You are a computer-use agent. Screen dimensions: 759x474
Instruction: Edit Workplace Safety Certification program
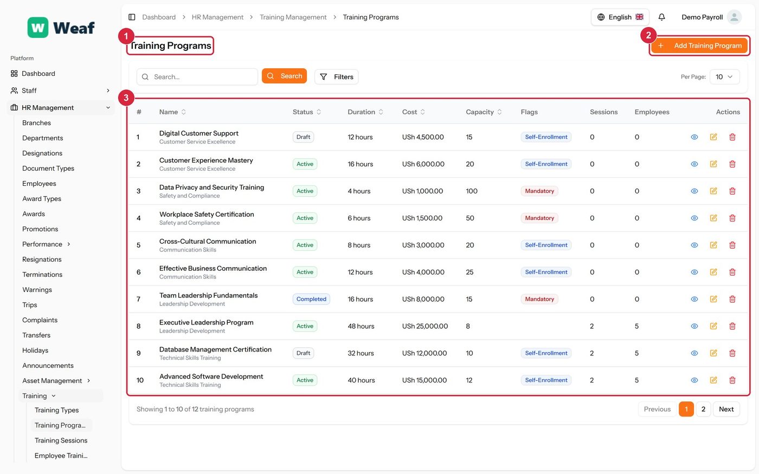[713, 218]
